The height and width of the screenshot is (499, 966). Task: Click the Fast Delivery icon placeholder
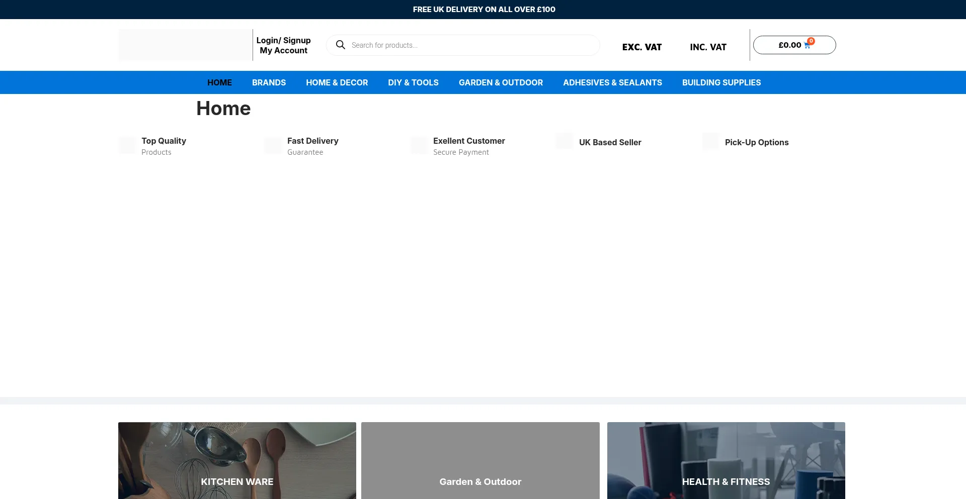(x=273, y=146)
